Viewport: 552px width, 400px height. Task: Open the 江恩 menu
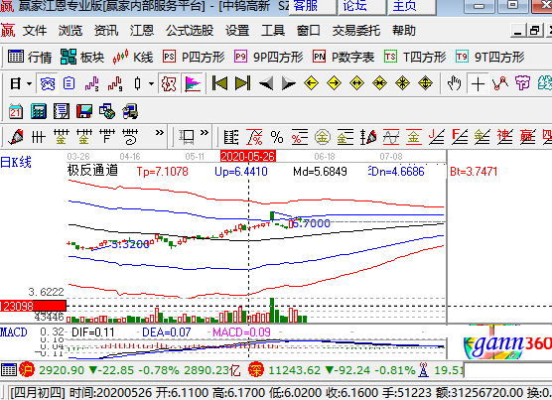pyautogui.click(x=142, y=31)
